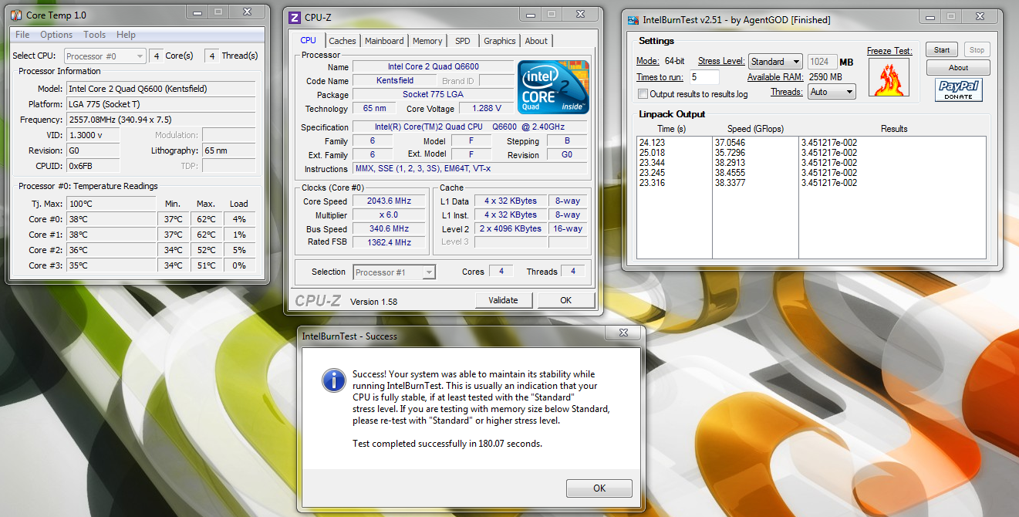Click the Available RAM 2590 MB value

click(x=825, y=77)
